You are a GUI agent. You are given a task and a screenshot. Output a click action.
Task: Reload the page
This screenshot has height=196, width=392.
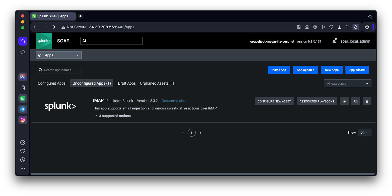53,27
